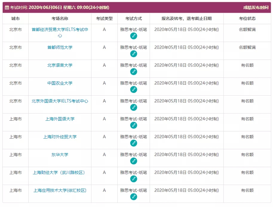The image size is (273, 207).
Task: Click the pencil icon in the 中国农业大学 row
Action: tap(134, 90)
